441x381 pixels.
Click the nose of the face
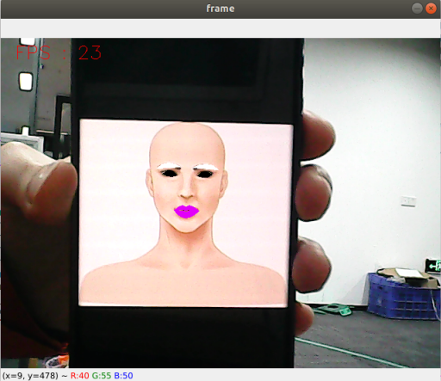pyautogui.click(x=187, y=188)
